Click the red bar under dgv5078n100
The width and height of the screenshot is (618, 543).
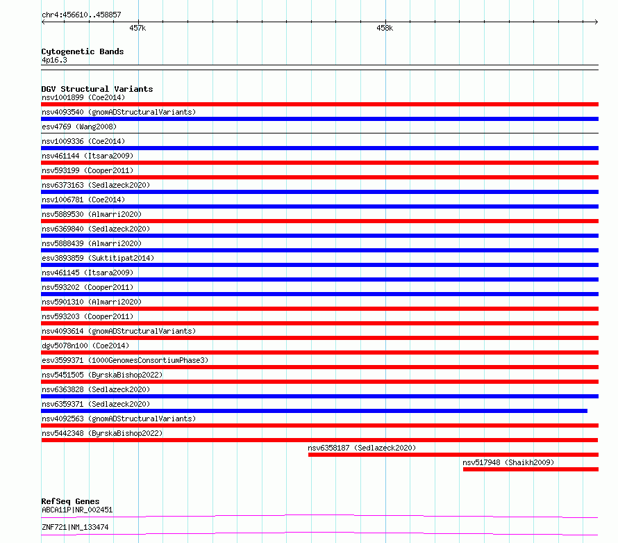pyautogui.click(x=319, y=352)
